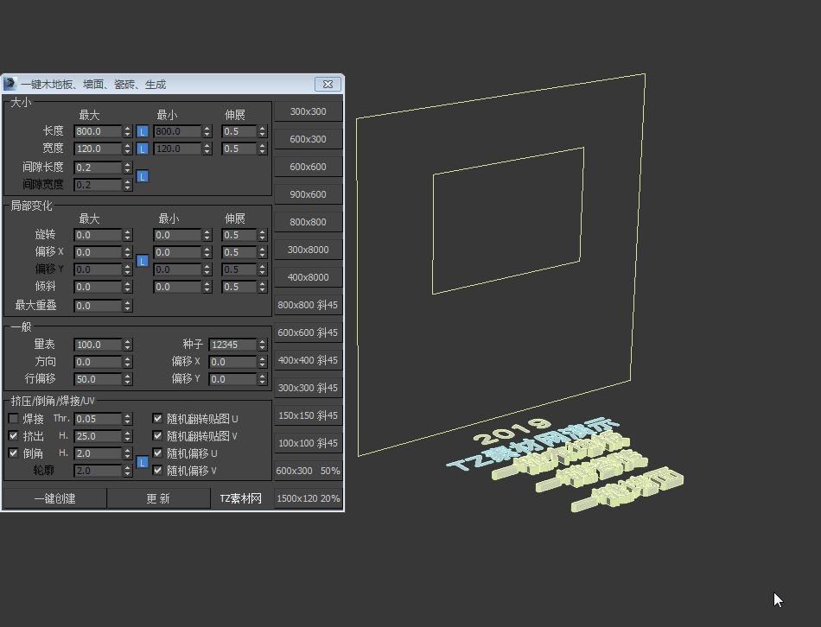This screenshot has width=821, height=627.
Task: Click the 长度 maximum value field
Action: pyautogui.click(x=98, y=131)
